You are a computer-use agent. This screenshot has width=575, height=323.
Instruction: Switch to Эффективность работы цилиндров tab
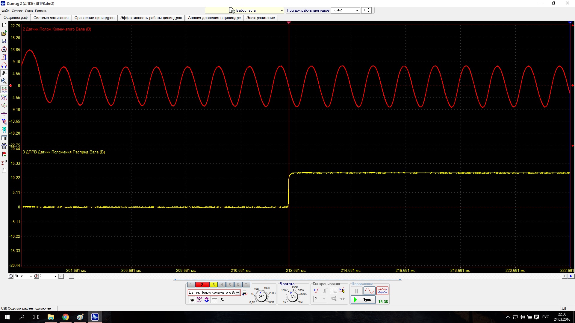(151, 18)
